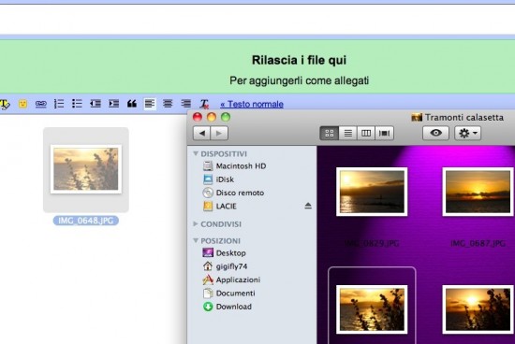
Task: Apply blockquote formatting
Action: tap(132, 104)
